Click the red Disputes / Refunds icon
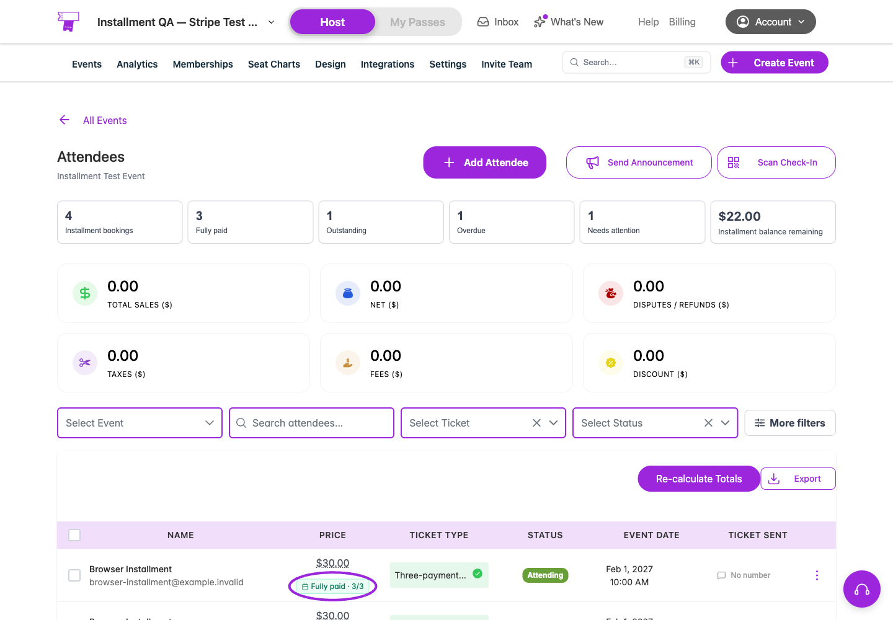Viewport: 893px width, 620px height. pyautogui.click(x=611, y=293)
